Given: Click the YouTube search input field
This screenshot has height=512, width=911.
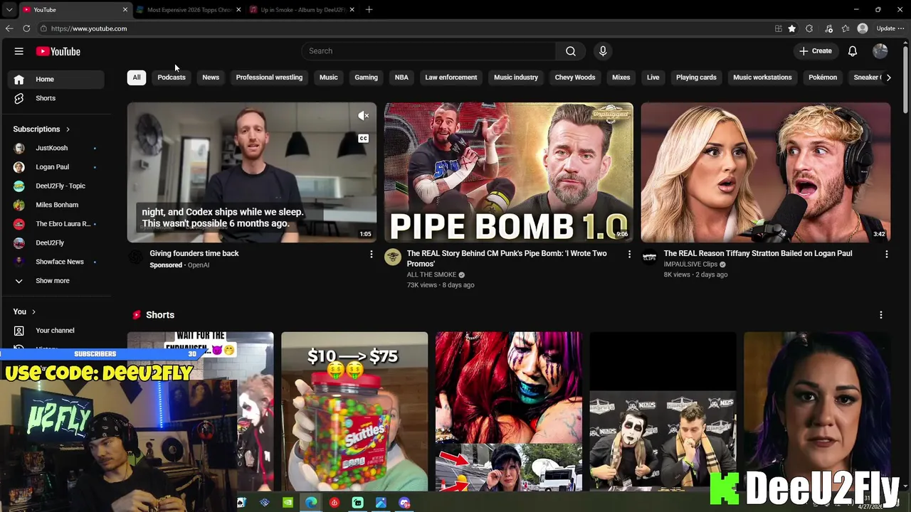Looking at the screenshot, I should point(428,51).
